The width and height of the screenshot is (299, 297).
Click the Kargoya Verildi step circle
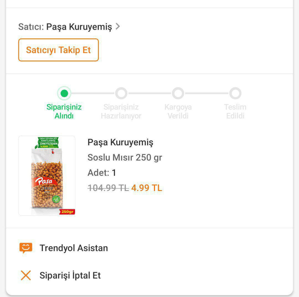(x=178, y=94)
